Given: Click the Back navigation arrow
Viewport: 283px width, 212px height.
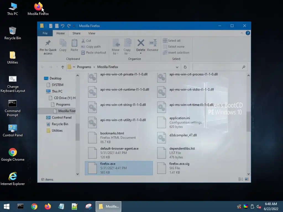Looking at the screenshot, I should click(43, 67).
